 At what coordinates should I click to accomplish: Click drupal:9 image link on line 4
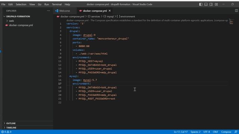pos(89,35)
